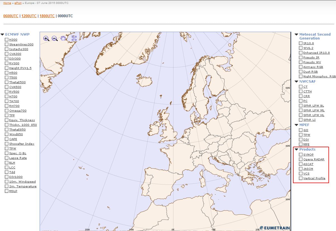Click the DIV300 layer label
Image resolution: width=336 pixels, height=231 pixels.
[x=15, y=59]
